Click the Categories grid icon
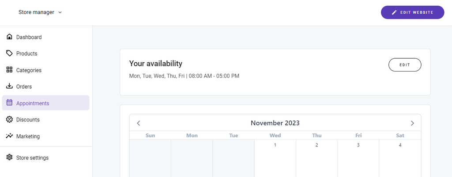Viewport: 452px width, 177px height. coord(9,70)
